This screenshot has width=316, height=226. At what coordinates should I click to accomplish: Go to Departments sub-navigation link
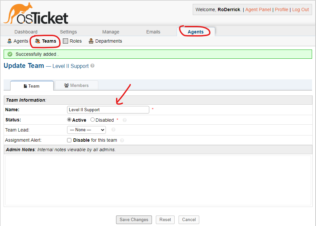click(x=106, y=41)
